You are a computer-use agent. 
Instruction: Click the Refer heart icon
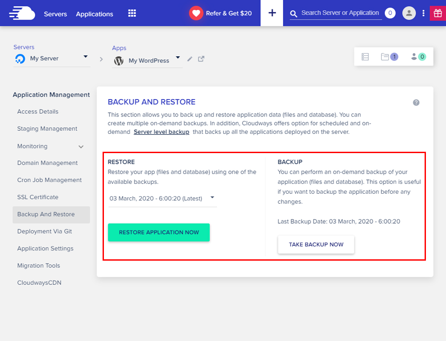point(196,13)
